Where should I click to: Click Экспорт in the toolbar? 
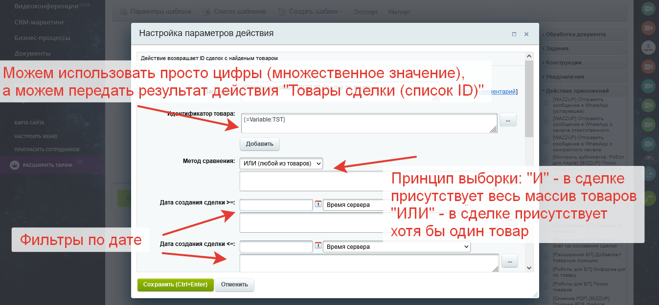(x=365, y=12)
